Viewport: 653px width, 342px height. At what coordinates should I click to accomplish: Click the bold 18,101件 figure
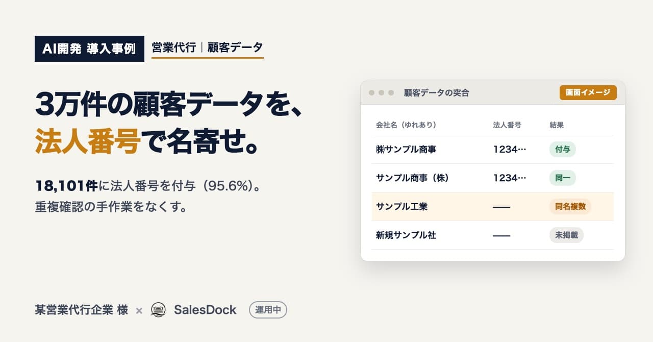pyautogui.click(x=66, y=186)
